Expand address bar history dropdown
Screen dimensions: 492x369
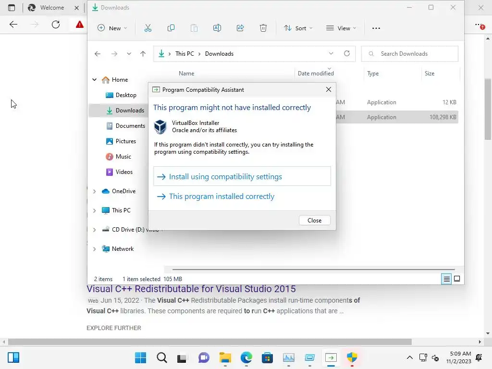coord(331,53)
